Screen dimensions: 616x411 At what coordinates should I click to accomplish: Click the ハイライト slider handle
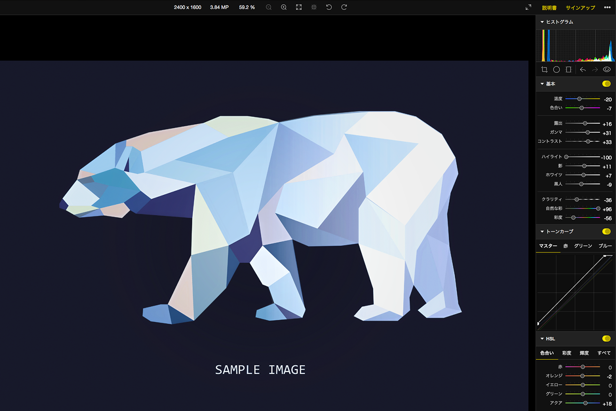[566, 157]
